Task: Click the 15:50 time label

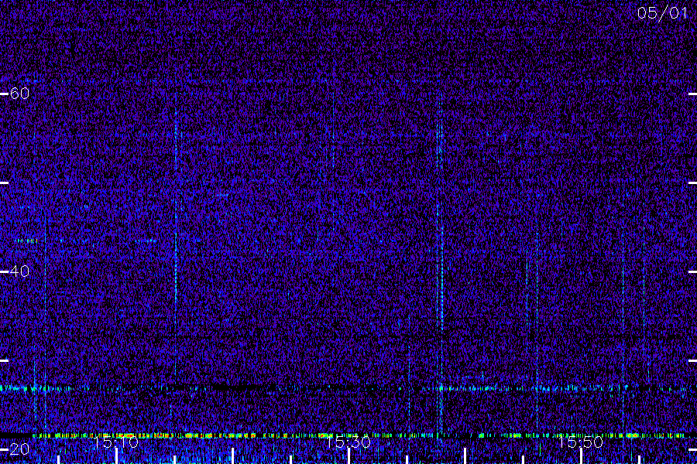Action: [x=581, y=442]
